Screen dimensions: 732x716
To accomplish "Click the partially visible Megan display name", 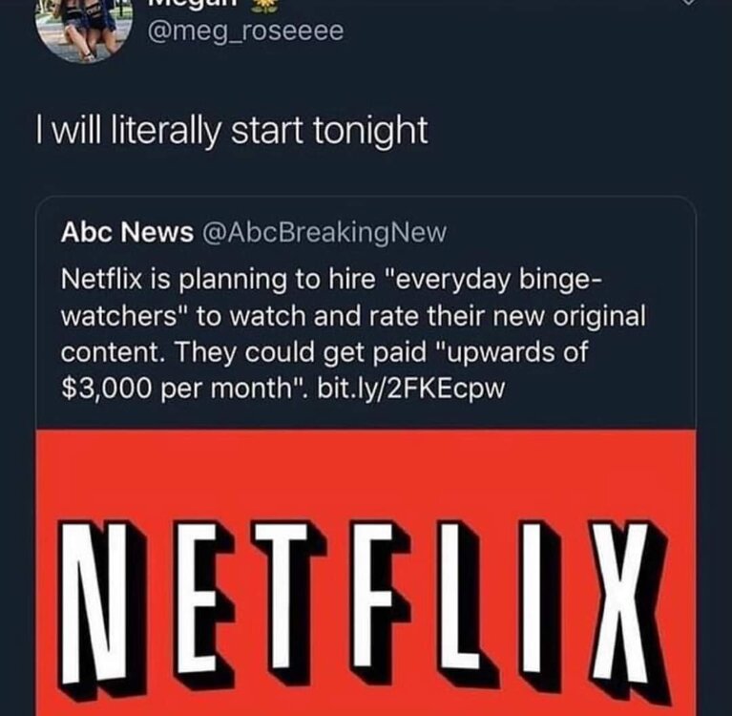I will [196, 4].
